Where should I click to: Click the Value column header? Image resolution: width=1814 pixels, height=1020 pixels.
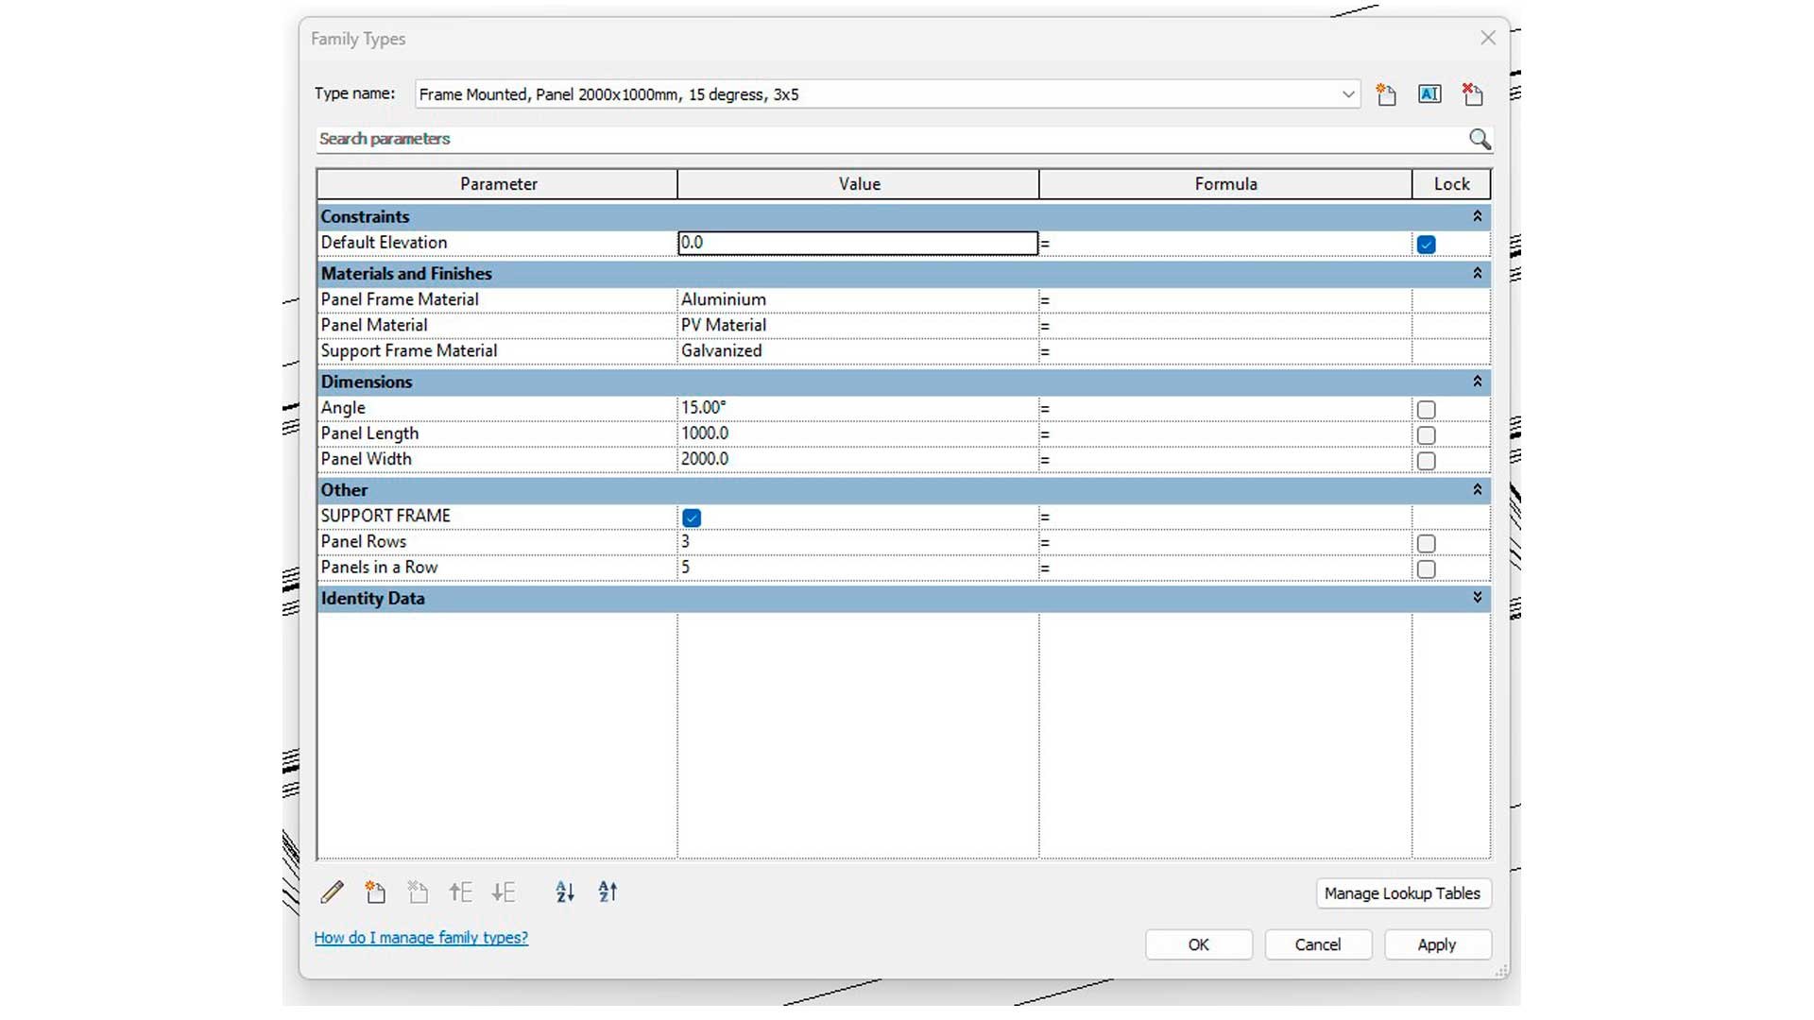(x=859, y=184)
